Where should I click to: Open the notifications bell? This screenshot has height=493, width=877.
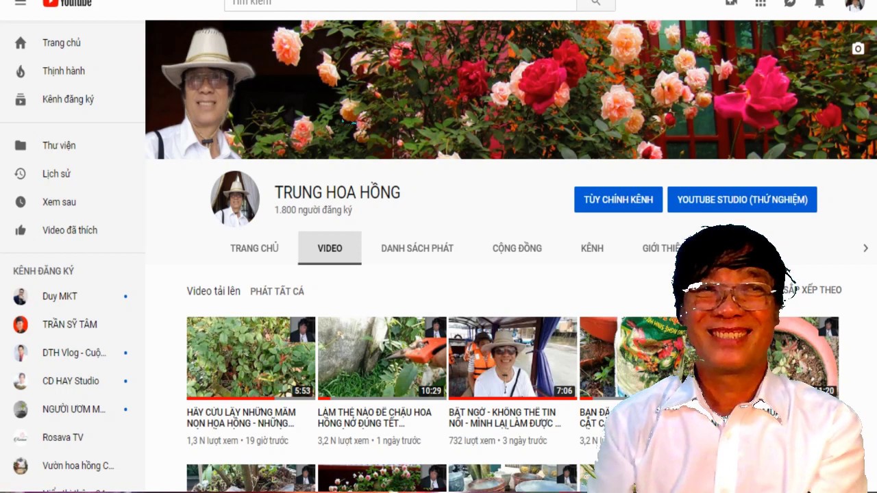pyautogui.click(x=819, y=3)
